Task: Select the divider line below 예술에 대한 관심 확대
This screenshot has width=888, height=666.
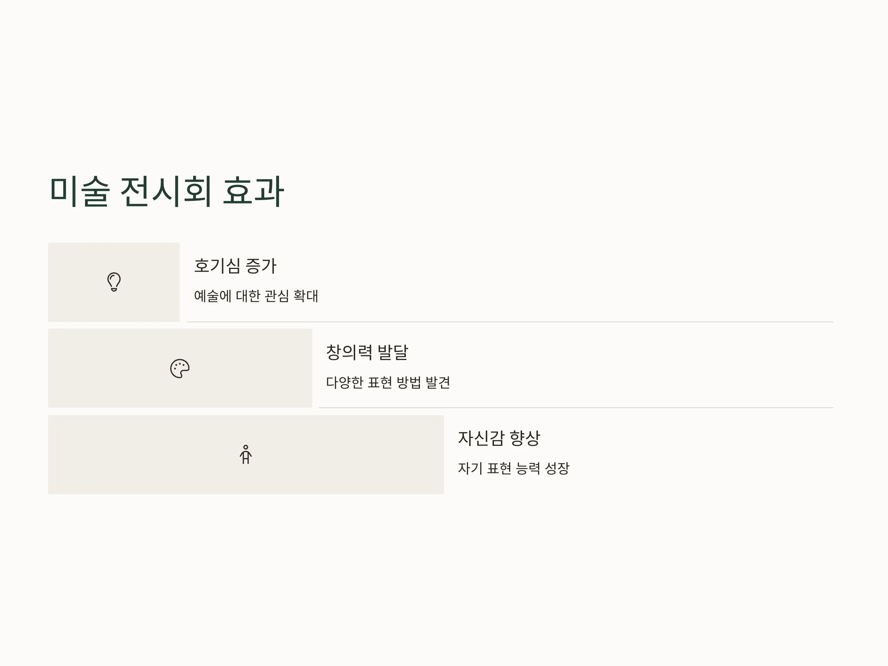Action: (510, 322)
